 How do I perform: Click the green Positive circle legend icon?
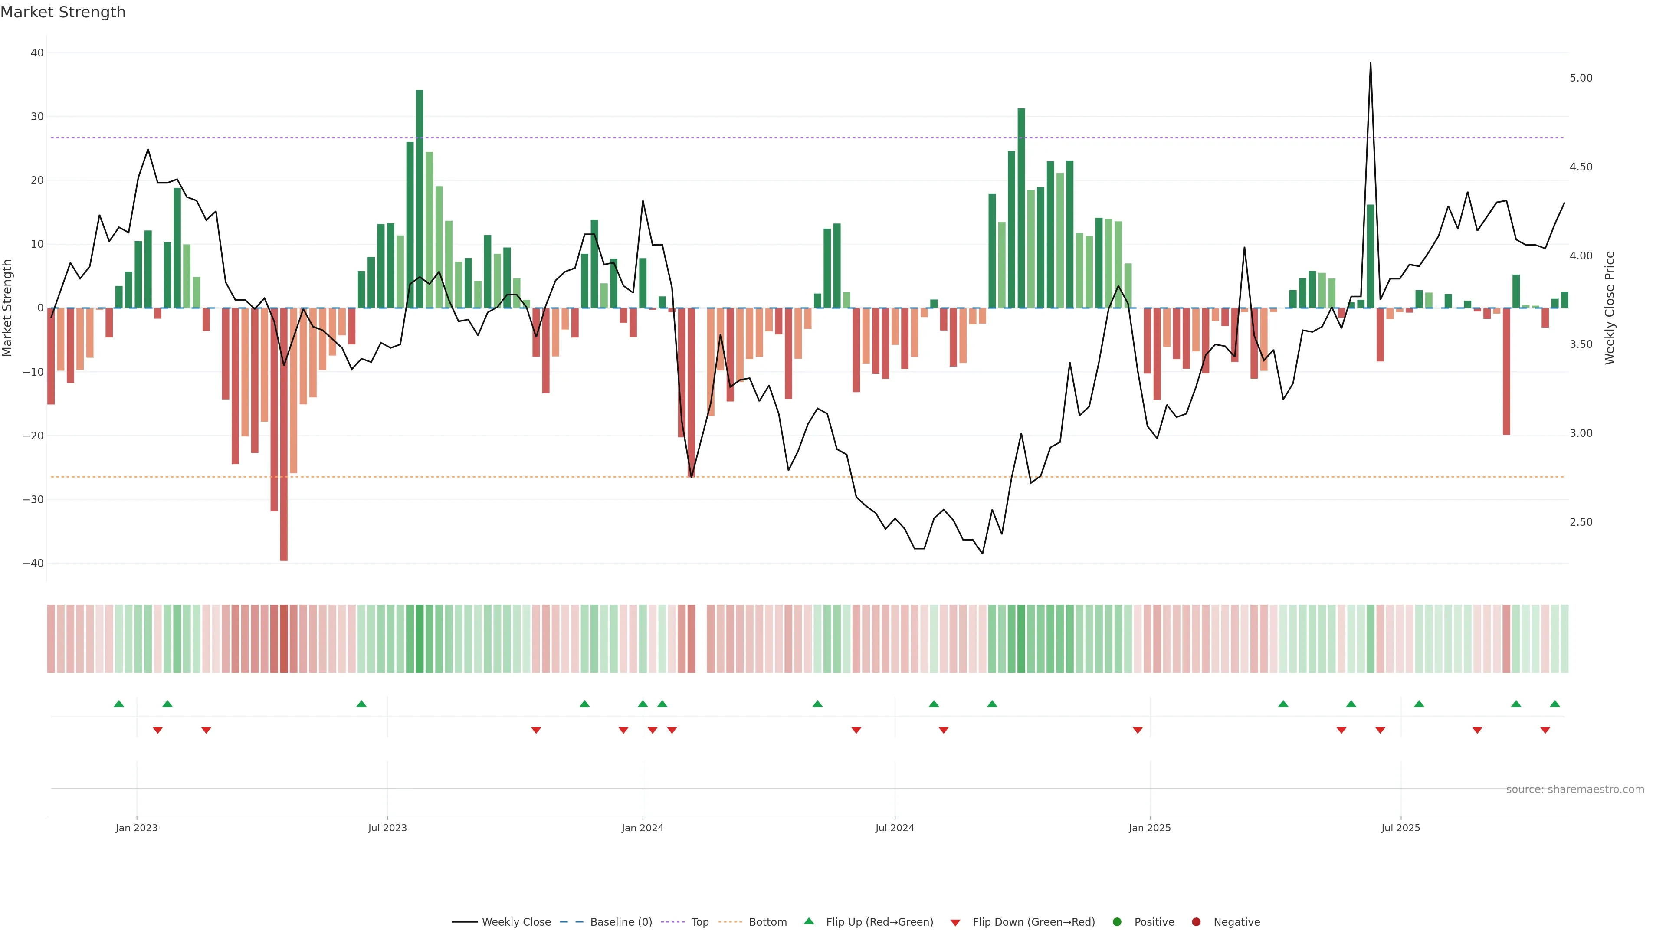pyautogui.click(x=1117, y=921)
